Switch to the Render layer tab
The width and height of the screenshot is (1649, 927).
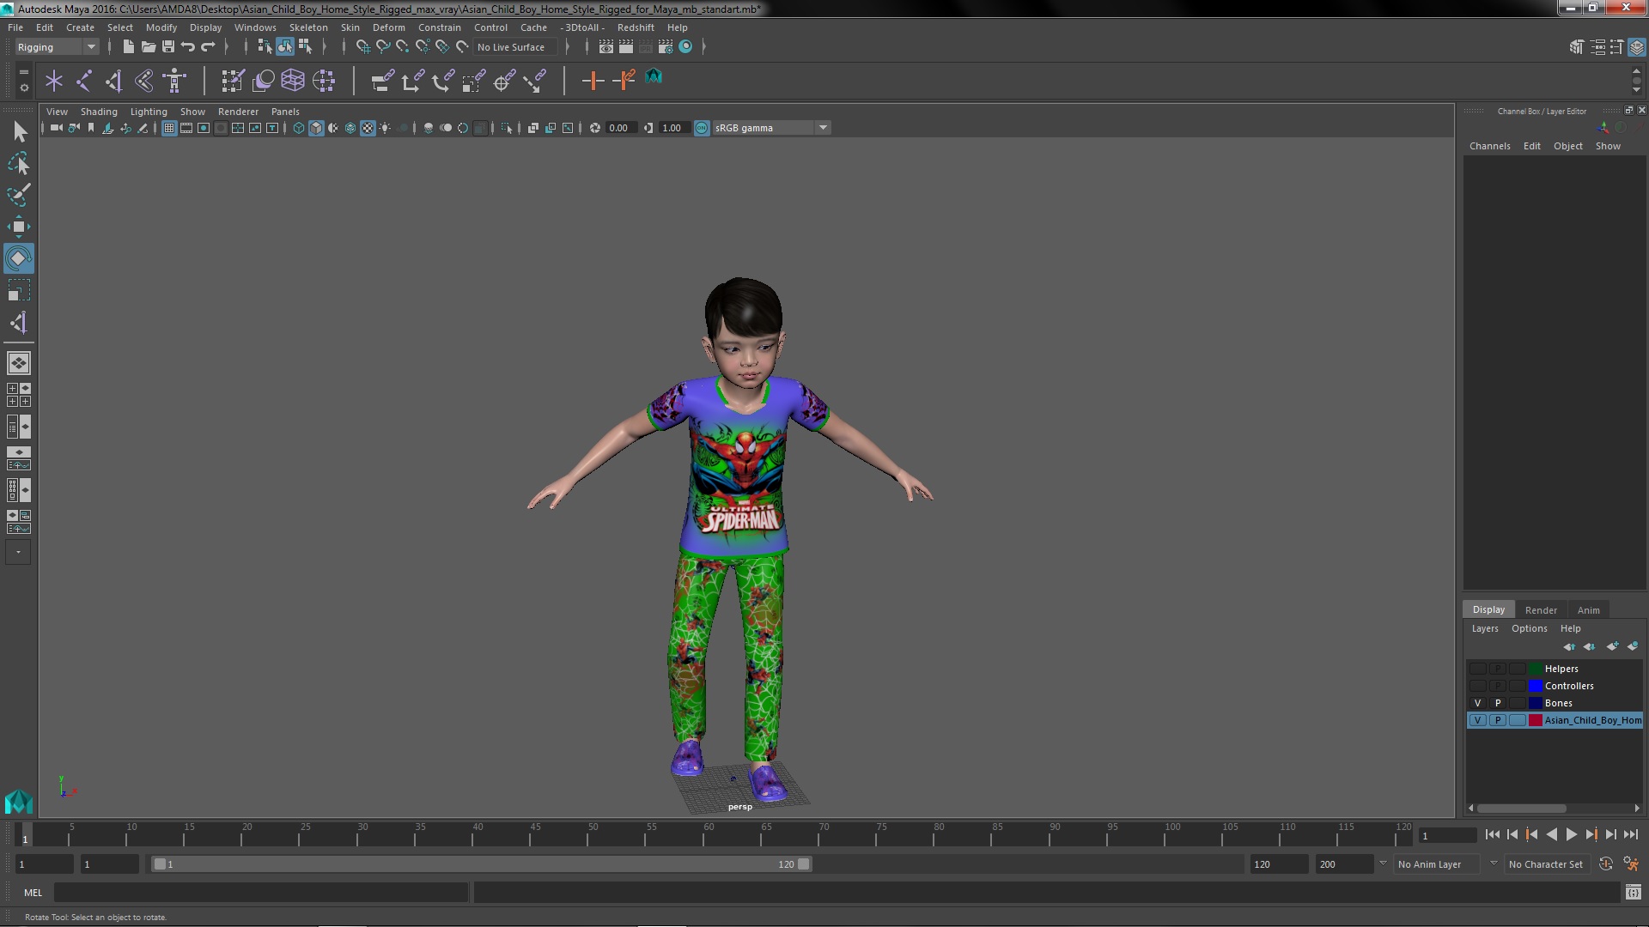[1541, 610]
